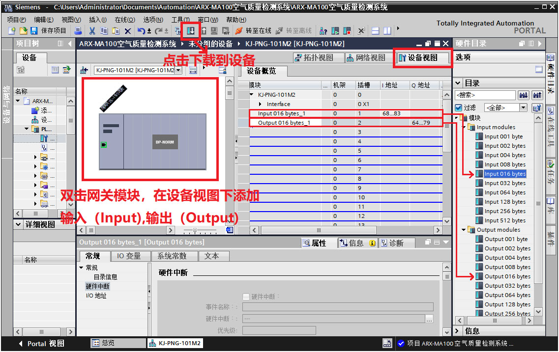Click the Download to device icon

pyautogui.click(x=191, y=31)
